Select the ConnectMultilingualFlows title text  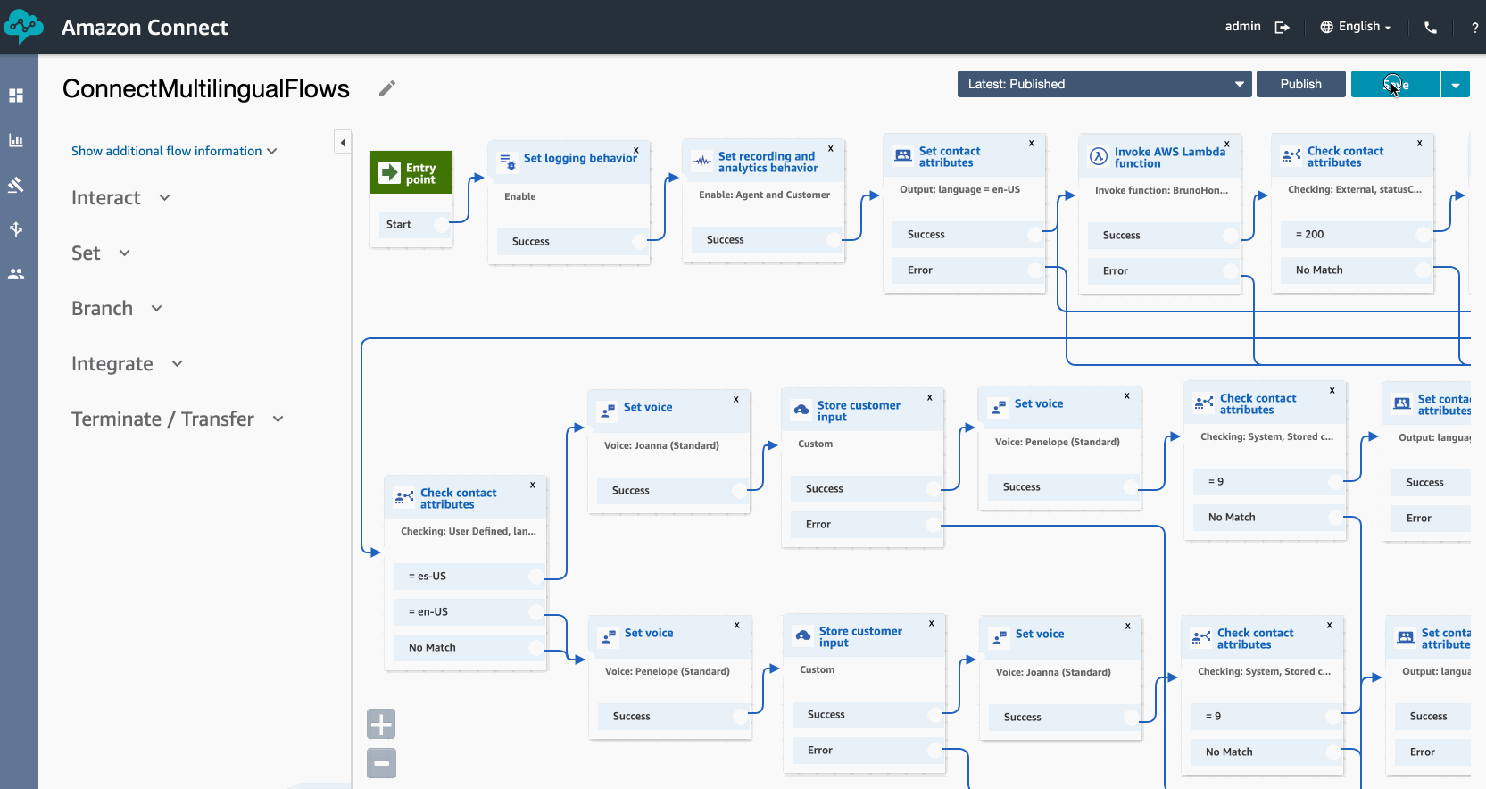click(x=206, y=88)
